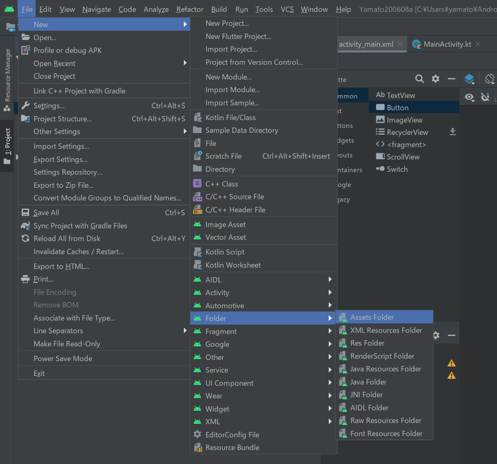Screen dimensions: 497x464
Task: Click the Profile or debug APK icon
Action: 25,50
